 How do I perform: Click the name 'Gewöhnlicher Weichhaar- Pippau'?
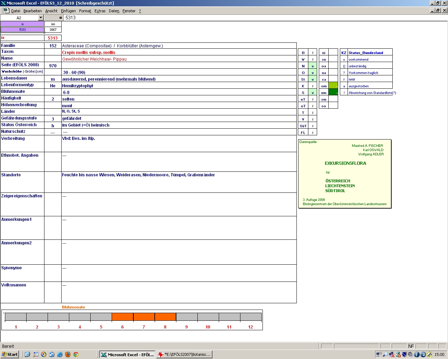(x=94, y=59)
